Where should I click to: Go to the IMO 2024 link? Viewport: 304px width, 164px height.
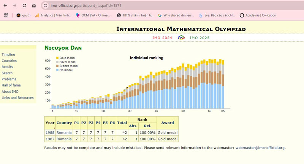(x=162, y=38)
